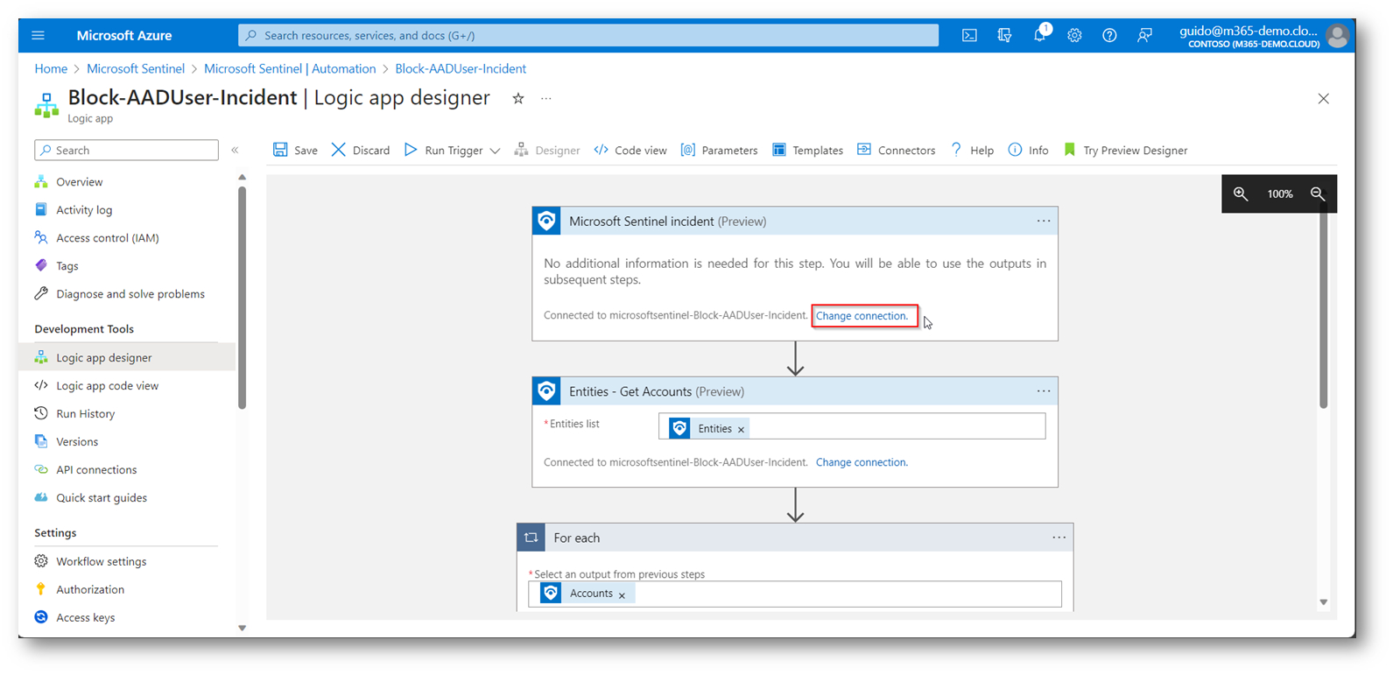Click the left menu scroll-down arrow
The height and width of the screenshot is (675, 1393).
243,628
